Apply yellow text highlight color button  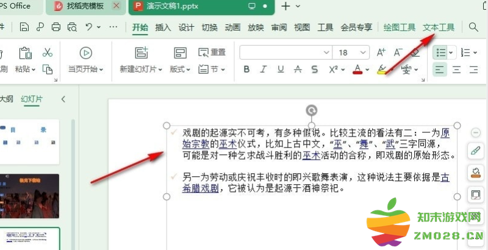[382, 70]
